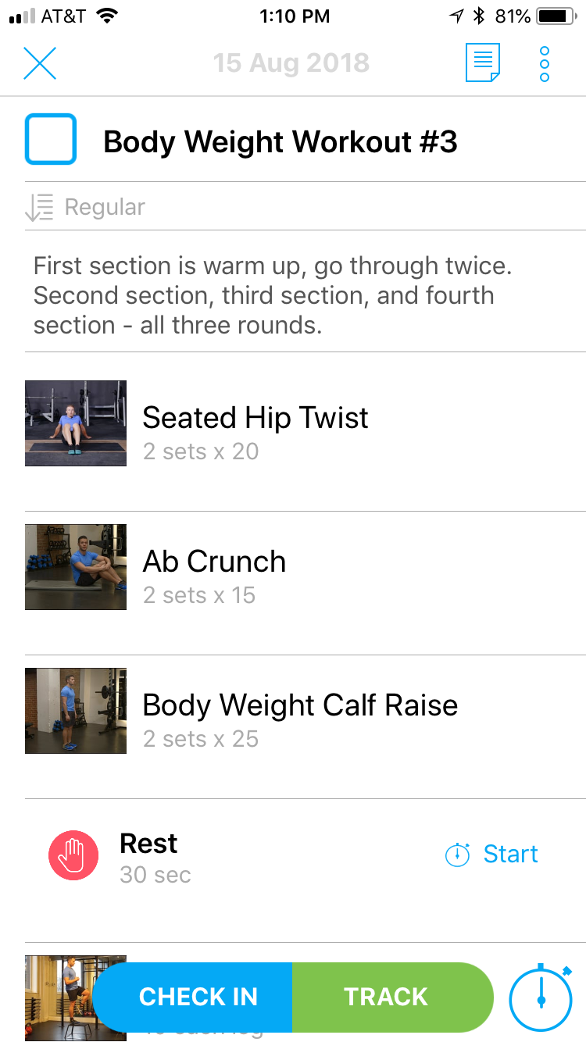The image size is (586, 1042).
Task: Close the workout with the X icon
Action: [x=40, y=63]
